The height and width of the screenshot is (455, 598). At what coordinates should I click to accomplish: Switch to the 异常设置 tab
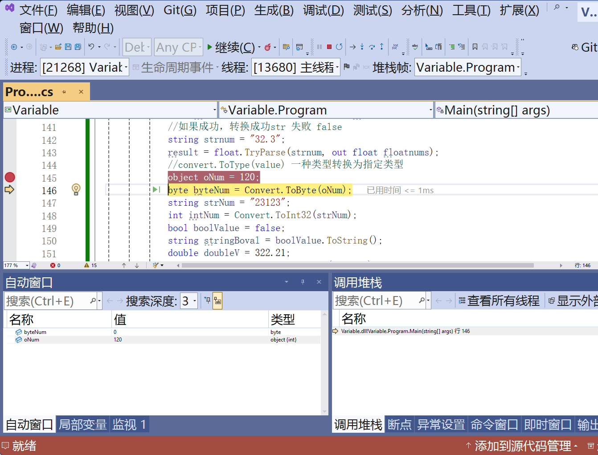click(x=441, y=425)
